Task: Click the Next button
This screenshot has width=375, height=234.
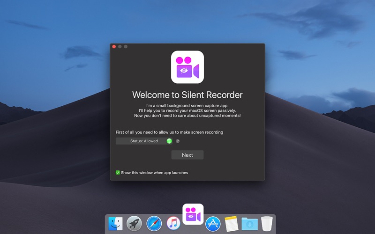Action: (x=187, y=155)
